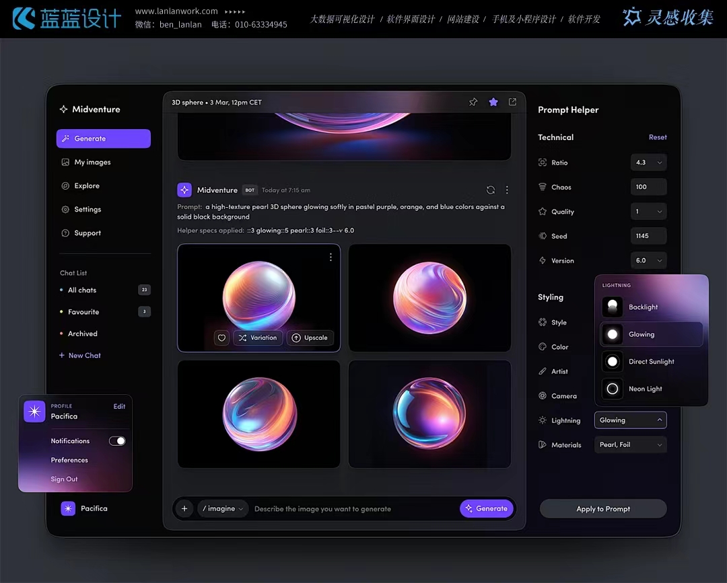Viewport: 727px width, 583px height.
Task: Click the plus attachment icon in prompt bar
Action: pos(184,509)
